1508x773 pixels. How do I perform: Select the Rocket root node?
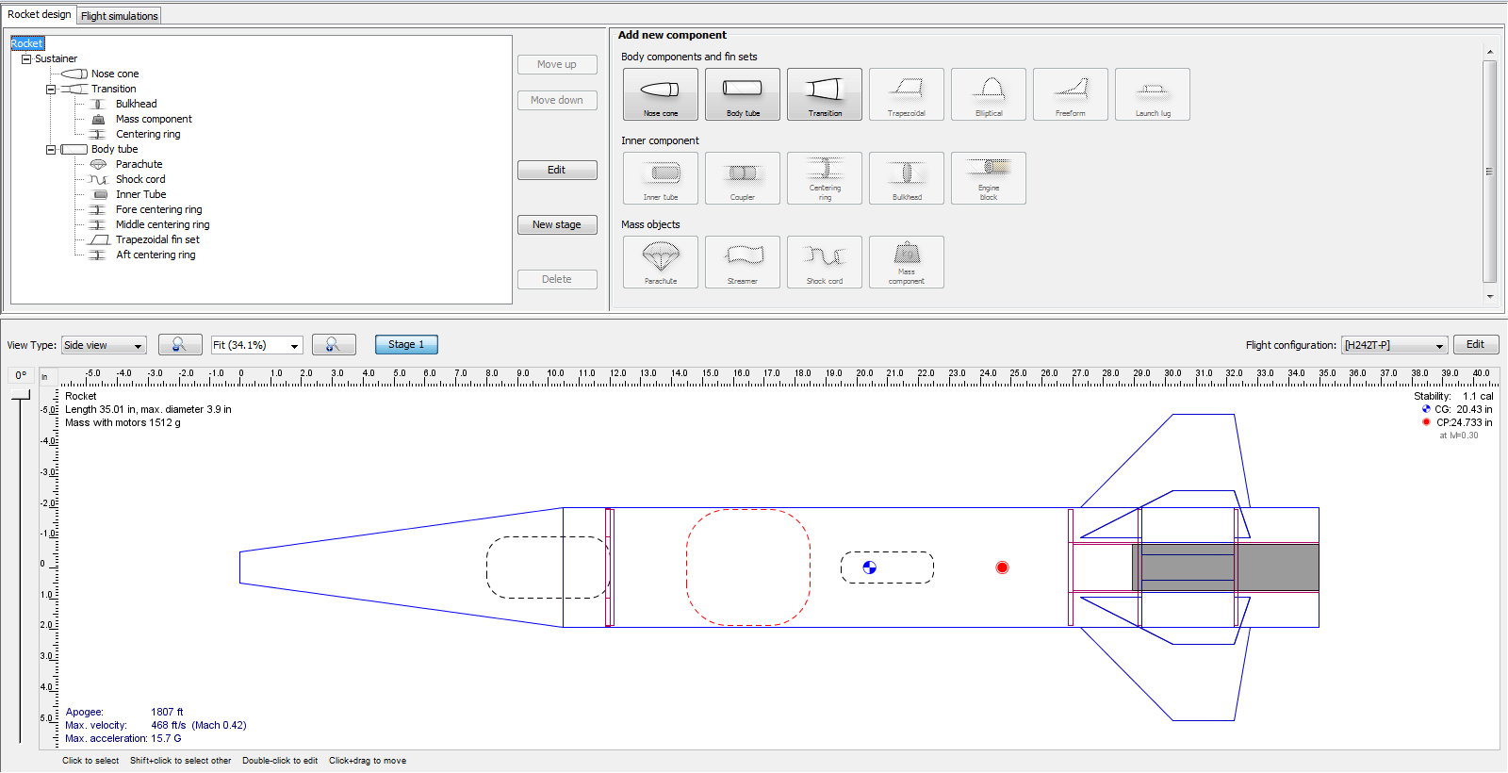(27, 43)
